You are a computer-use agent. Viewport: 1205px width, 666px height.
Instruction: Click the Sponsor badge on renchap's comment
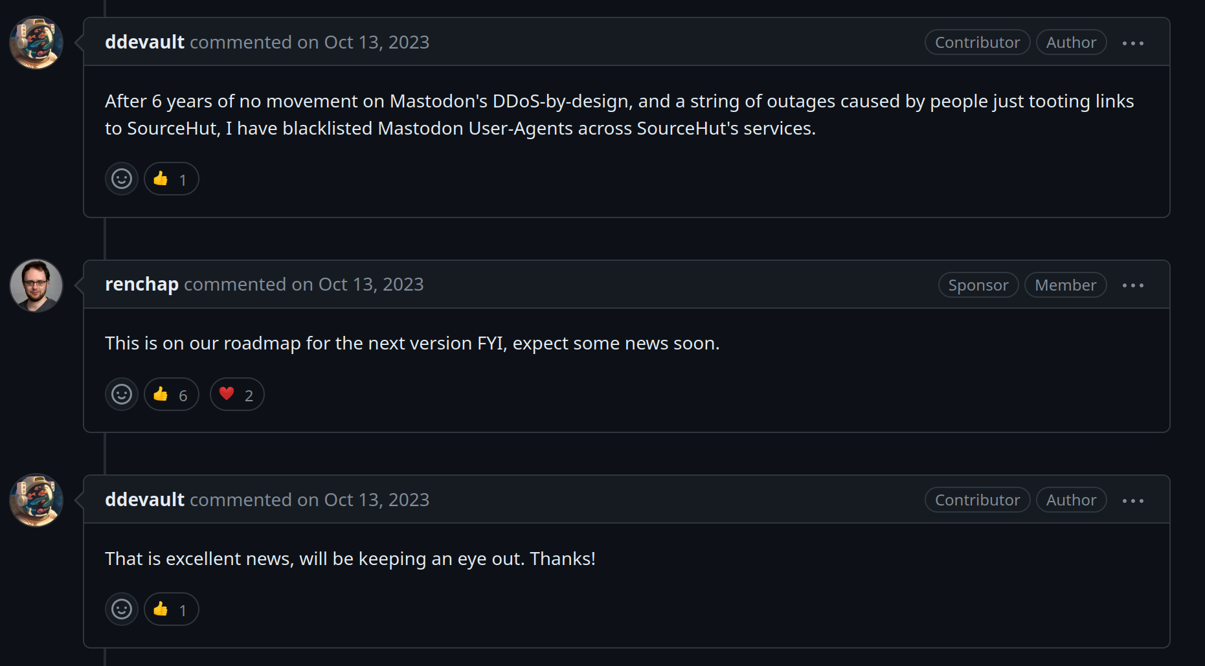click(978, 285)
